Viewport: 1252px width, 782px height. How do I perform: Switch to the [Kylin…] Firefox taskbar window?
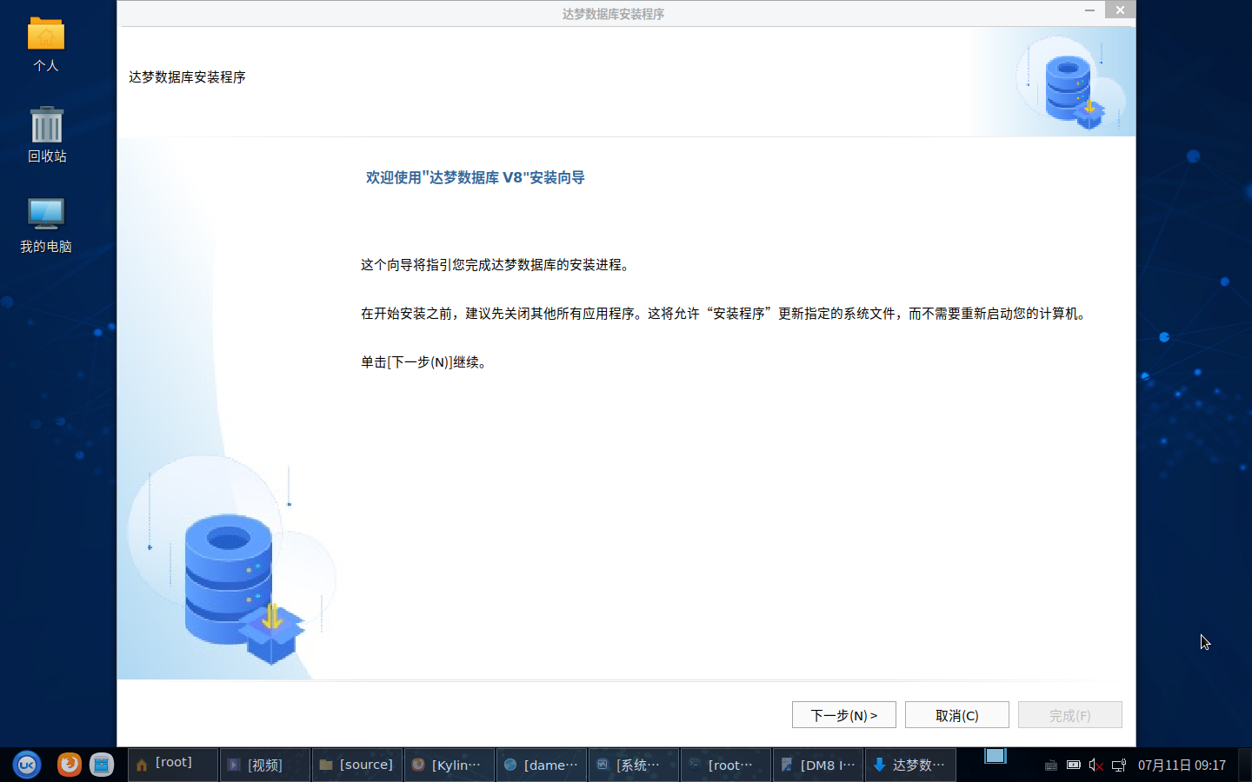click(x=449, y=765)
